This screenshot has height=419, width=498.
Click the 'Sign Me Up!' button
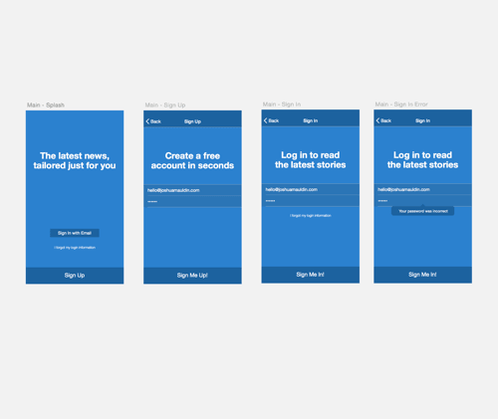click(x=192, y=276)
